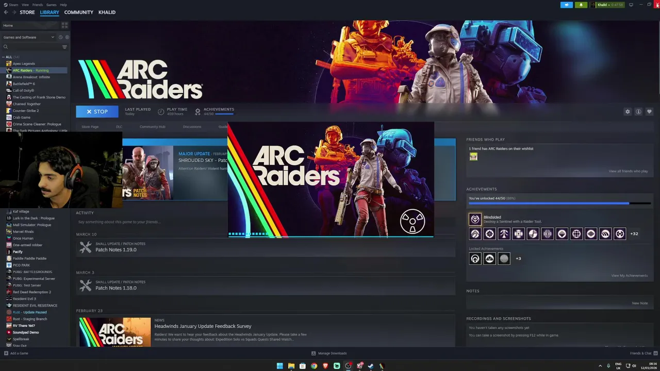Click the +32 more achievements indicator
The image size is (660, 371).
(634, 234)
